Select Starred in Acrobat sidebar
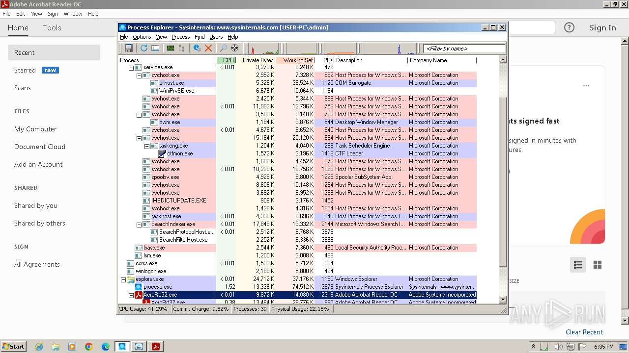629x353 pixels. (x=25, y=70)
